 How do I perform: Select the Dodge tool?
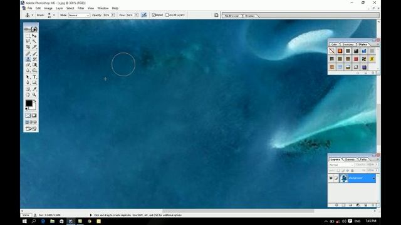(x=34, y=71)
